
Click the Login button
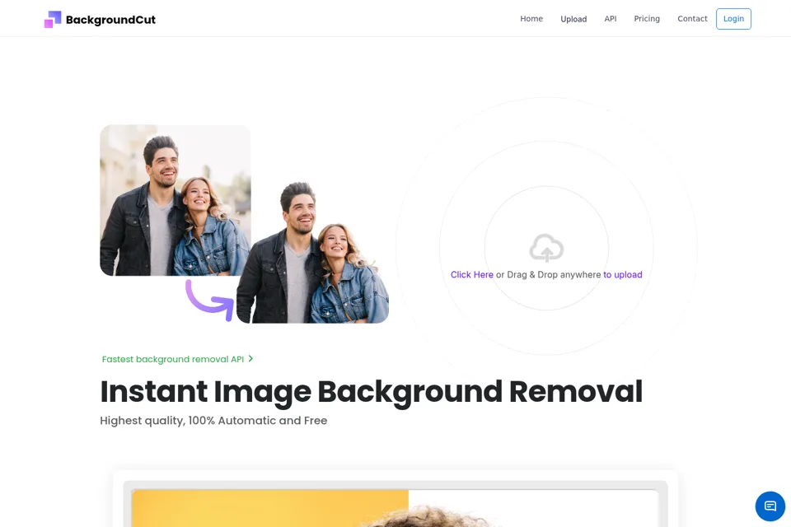click(x=733, y=19)
